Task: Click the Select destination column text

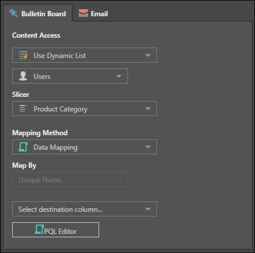Action: (x=60, y=209)
